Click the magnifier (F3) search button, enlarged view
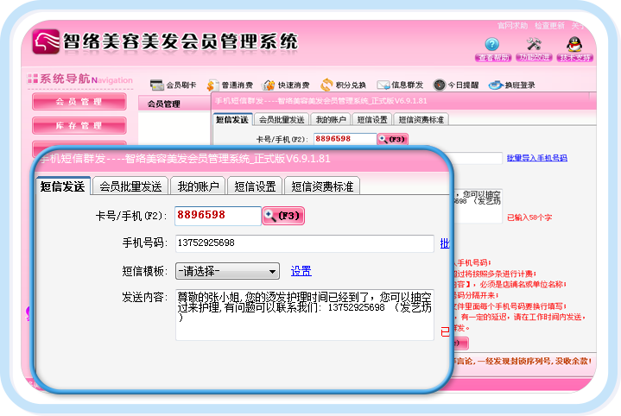 [x=283, y=216]
